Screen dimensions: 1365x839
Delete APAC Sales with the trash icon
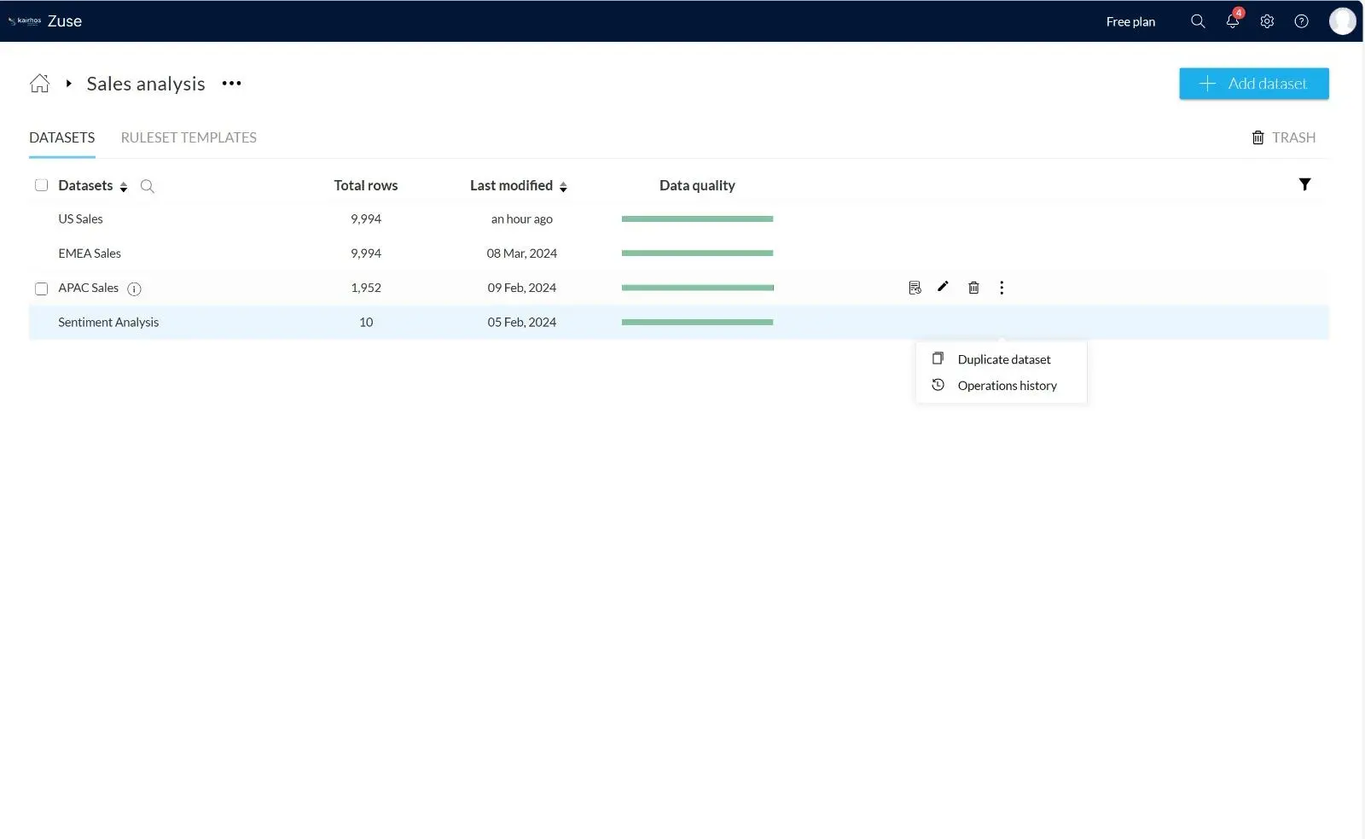973,288
